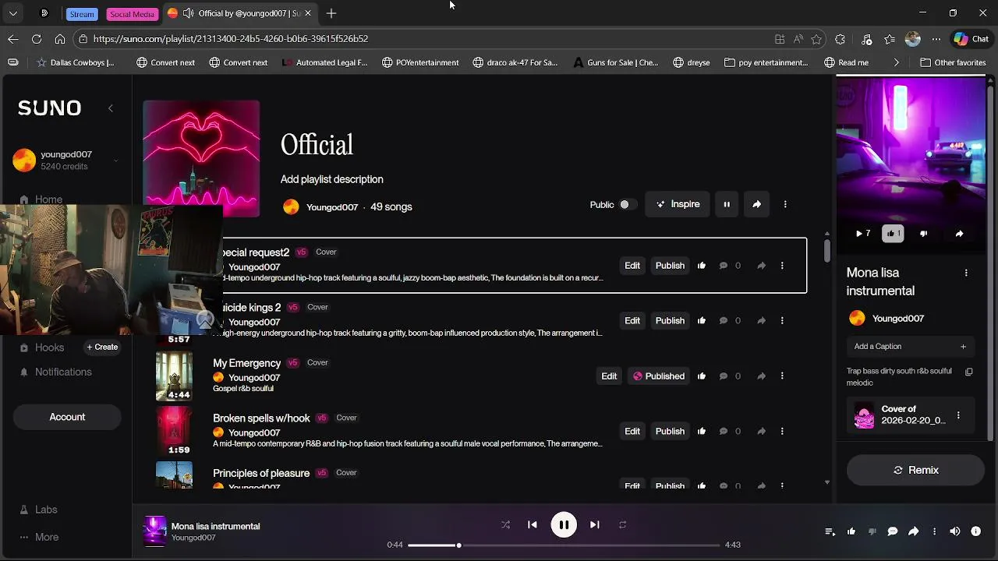
Task: Mute the volume in player bar
Action: [x=955, y=531]
